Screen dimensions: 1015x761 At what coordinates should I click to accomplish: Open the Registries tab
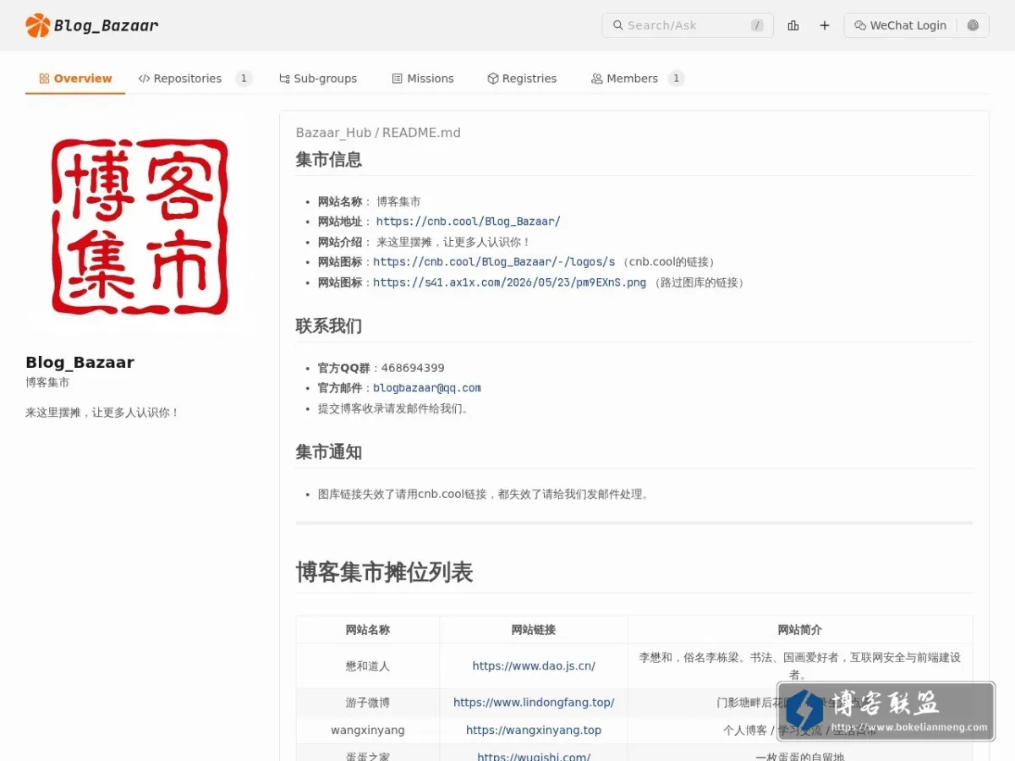point(522,79)
